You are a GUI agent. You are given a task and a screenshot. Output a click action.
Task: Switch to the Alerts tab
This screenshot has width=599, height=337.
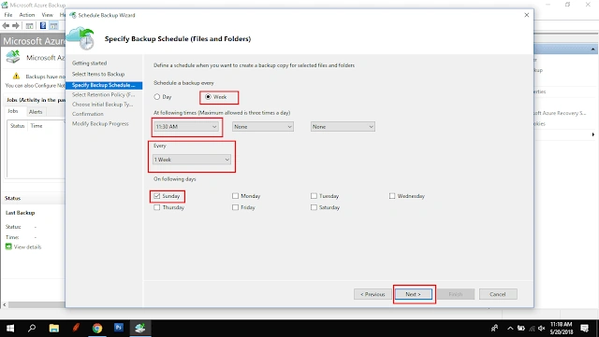[36, 112]
